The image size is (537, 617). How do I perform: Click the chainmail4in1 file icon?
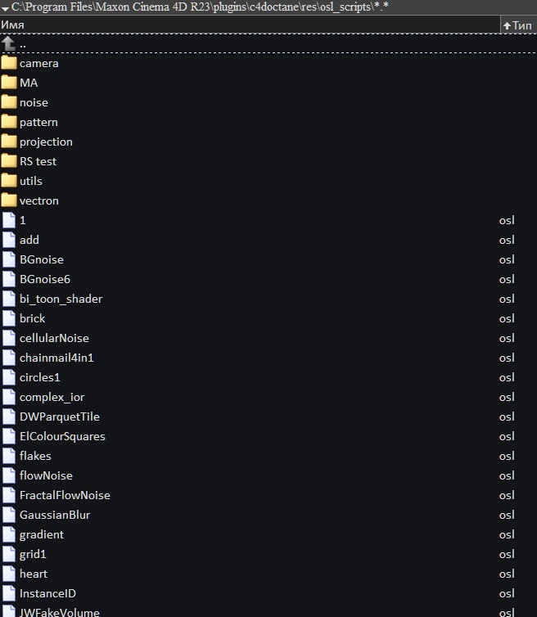tap(9, 358)
